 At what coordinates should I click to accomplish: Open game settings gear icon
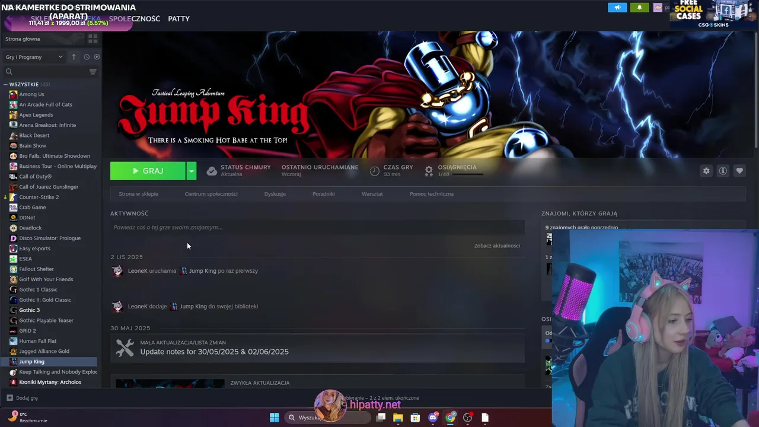706,171
